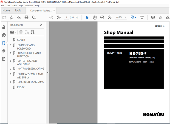Open the document content panel icon

(4, 59)
